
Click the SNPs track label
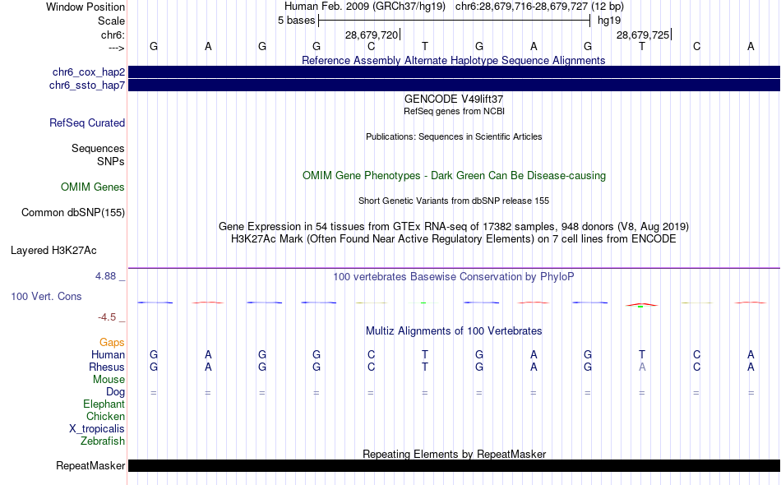point(111,161)
